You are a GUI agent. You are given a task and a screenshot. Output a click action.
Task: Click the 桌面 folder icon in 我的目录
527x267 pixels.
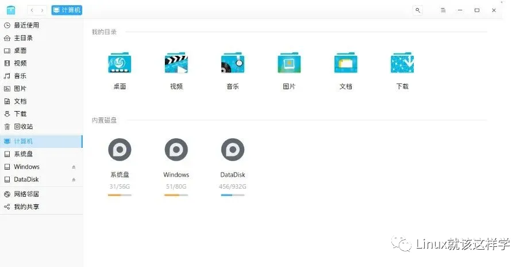120,63
